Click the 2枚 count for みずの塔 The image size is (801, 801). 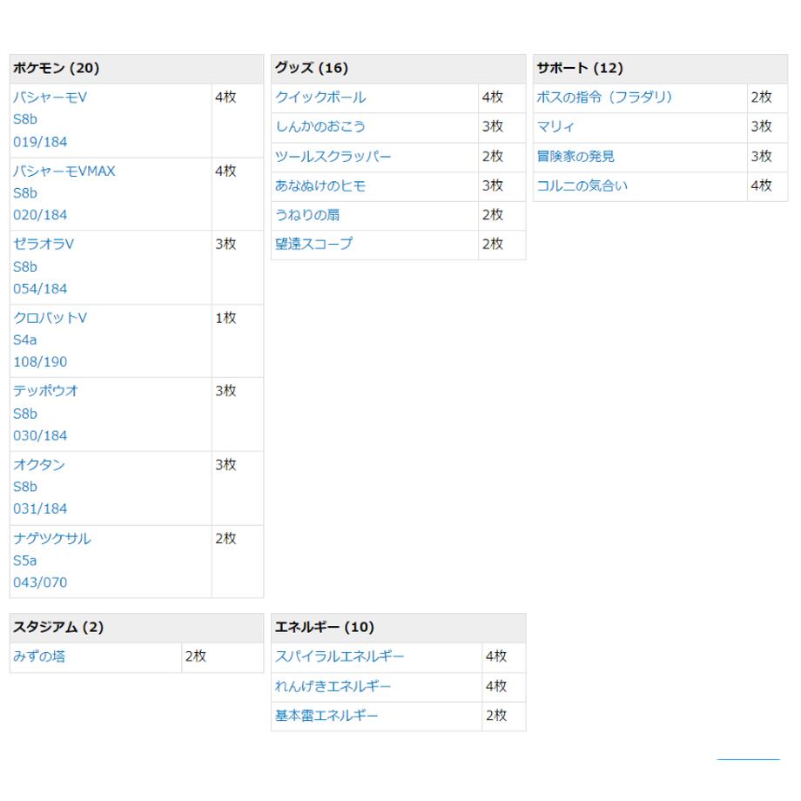[x=196, y=656]
